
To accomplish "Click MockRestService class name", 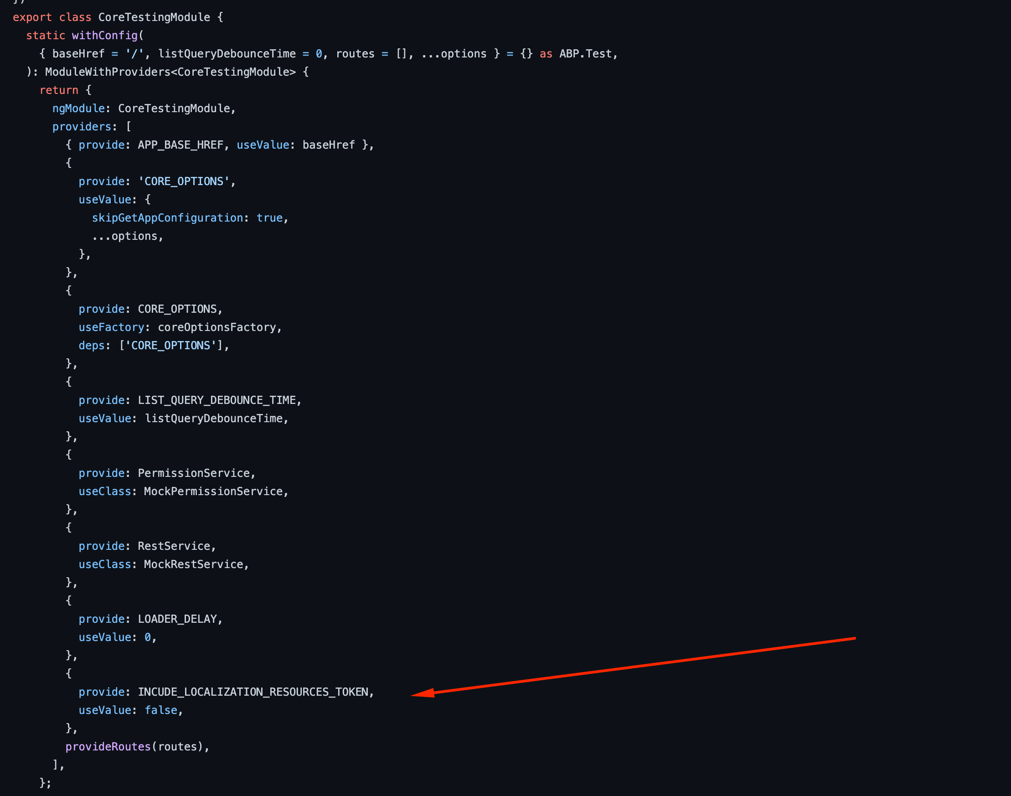I will (x=194, y=564).
